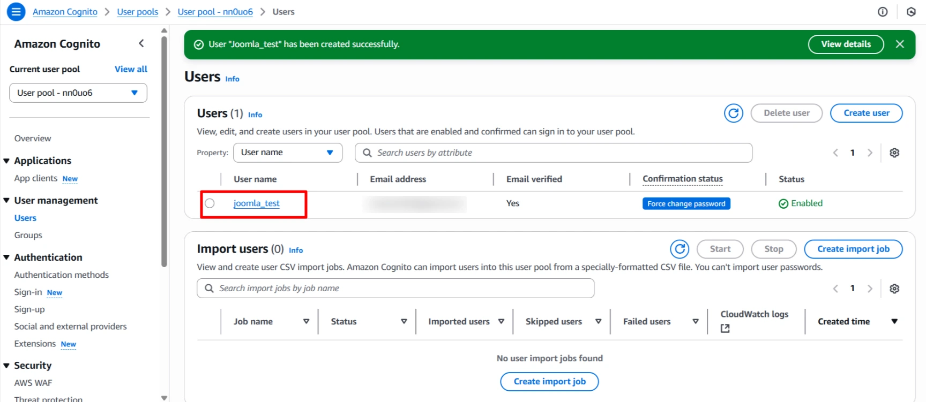Open Authentication methods in the sidebar
The height and width of the screenshot is (402, 926).
pos(62,275)
